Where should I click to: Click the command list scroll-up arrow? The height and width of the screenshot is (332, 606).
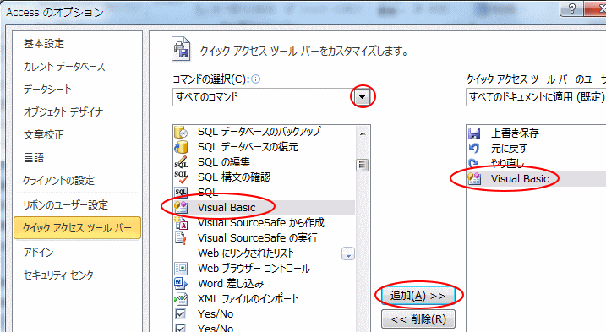(x=362, y=133)
